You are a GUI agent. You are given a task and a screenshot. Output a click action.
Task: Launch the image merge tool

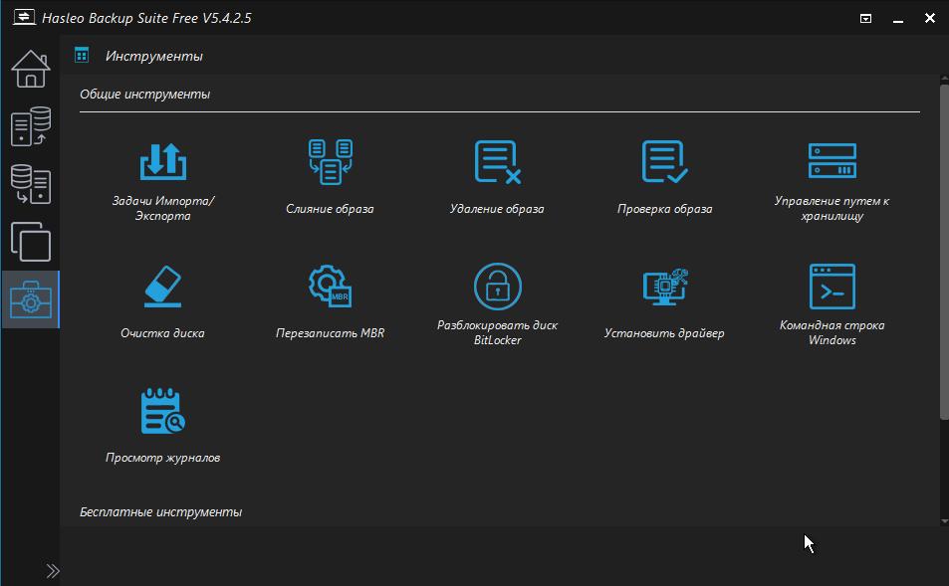330,162
